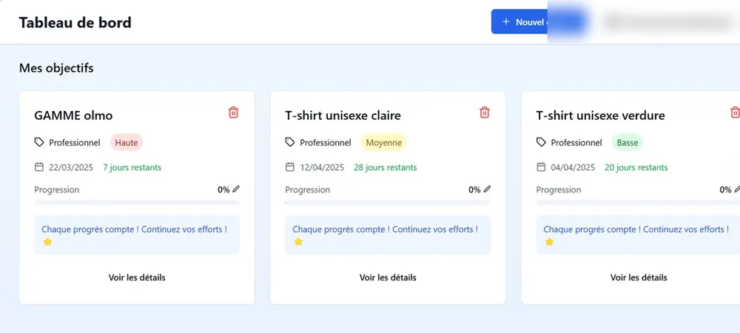Click the tag icon on T-shirt unisexe claire
Image resolution: width=740 pixels, height=333 pixels.
pos(290,142)
